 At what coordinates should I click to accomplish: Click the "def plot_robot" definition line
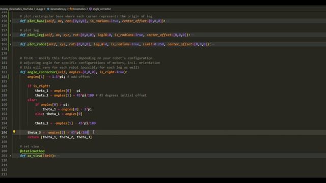point(116,44)
